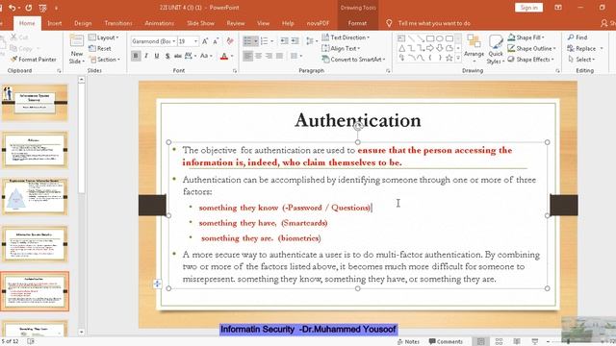Click Convert to SmartArt
The width and height of the screenshot is (616, 346).
click(353, 60)
